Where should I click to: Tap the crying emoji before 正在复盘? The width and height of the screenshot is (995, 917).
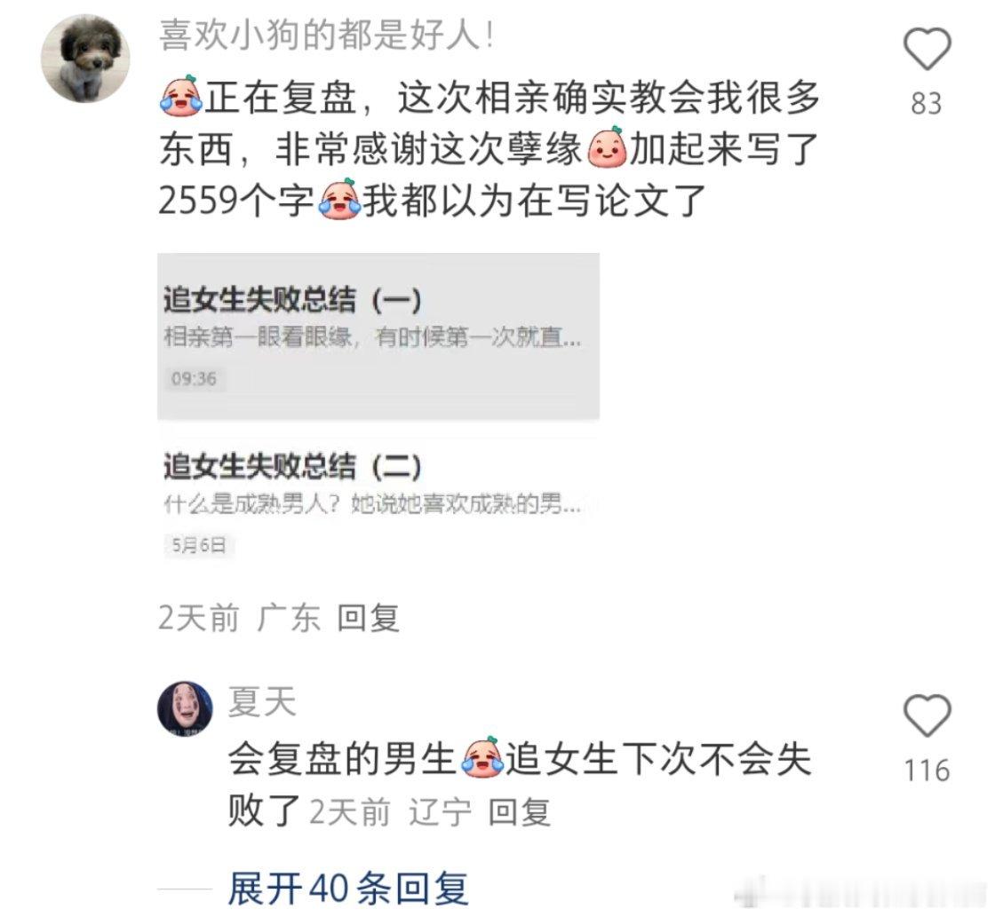tap(181, 99)
